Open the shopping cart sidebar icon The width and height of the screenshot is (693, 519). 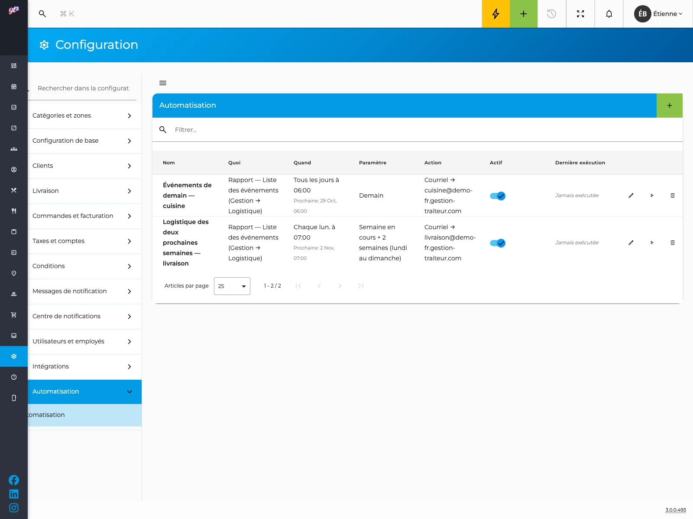pos(14,315)
